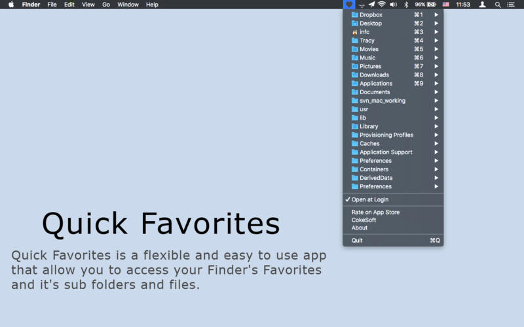Expand the Application Support submenu arrow
The height and width of the screenshot is (327, 524).
(x=436, y=152)
